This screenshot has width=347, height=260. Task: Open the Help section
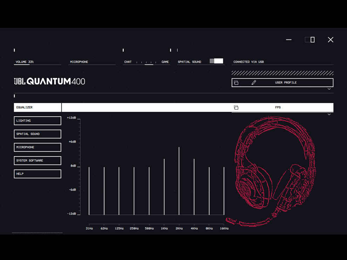coord(38,174)
